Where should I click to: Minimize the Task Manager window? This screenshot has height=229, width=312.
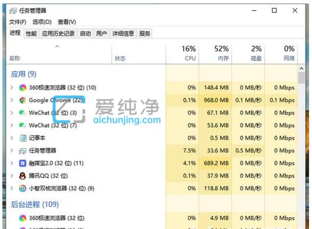tap(254, 11)
